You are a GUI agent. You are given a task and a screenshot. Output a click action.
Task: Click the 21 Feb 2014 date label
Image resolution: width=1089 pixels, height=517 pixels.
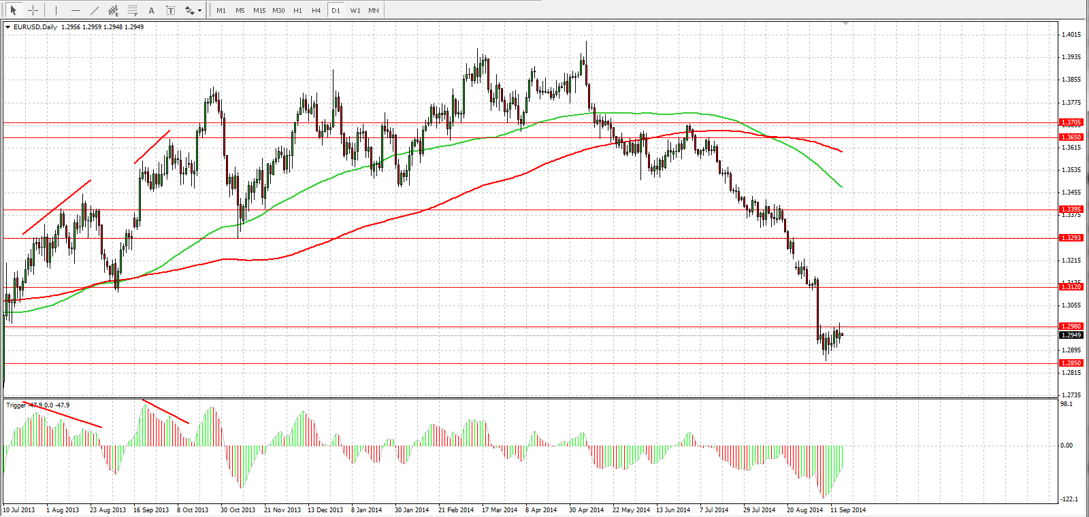point(456,510)
